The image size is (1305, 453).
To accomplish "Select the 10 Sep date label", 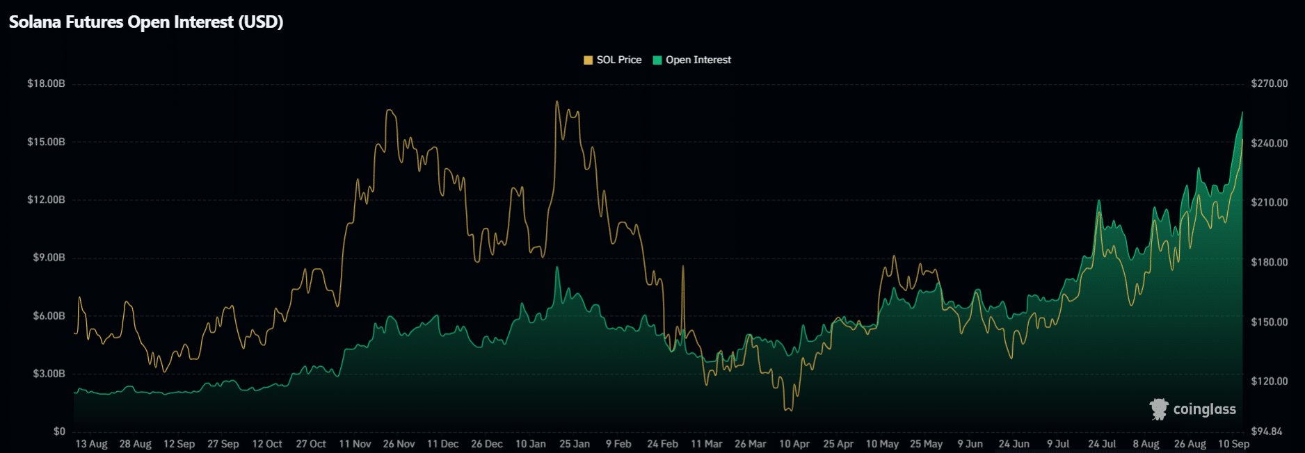I will [1233, 444].
